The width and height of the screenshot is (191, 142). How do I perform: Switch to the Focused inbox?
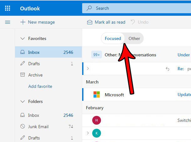pos(113,38)
